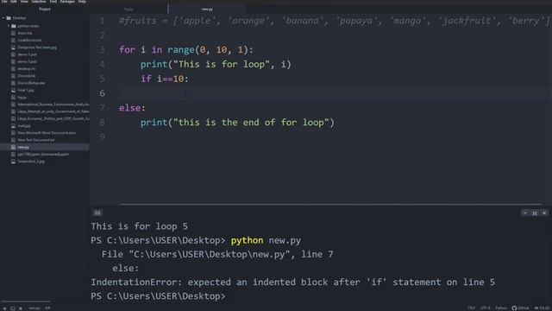The image size is (552, 311).
Task: Add a new terminal with the plus icon
Action: pyautogui.click(x=4, y=308)
